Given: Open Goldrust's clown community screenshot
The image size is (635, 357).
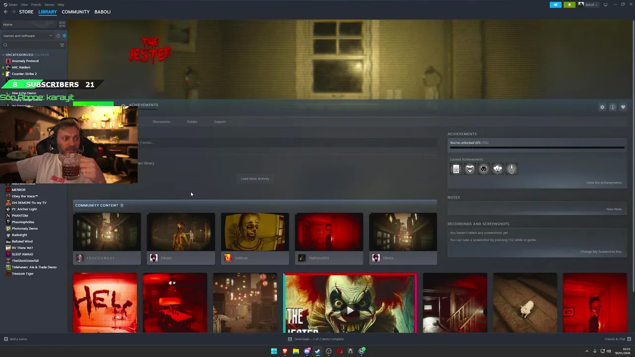Looking at the screenshot, I should coord(255,232).
